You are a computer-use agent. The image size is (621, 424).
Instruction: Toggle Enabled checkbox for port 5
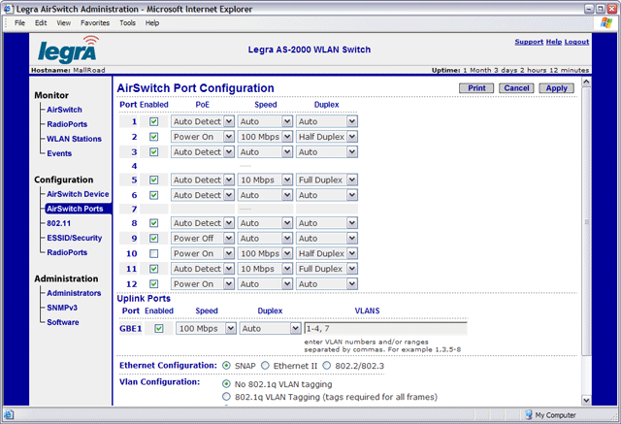(x=153, y=179)
